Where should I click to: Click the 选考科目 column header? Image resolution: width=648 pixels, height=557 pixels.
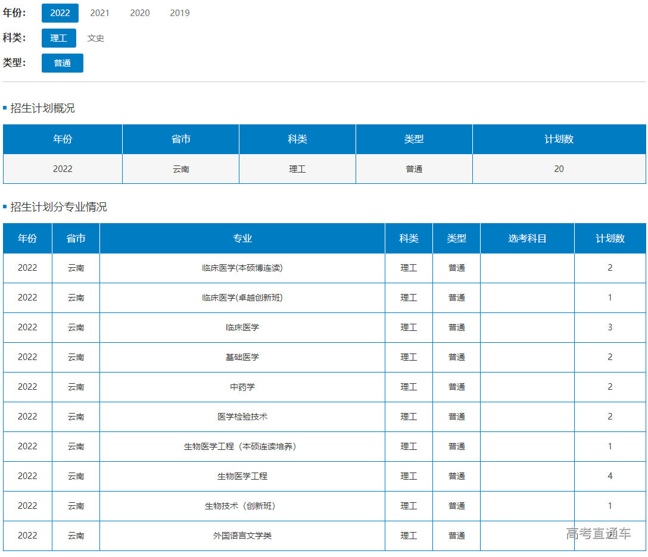pyautogui.click(x=527, y=239)
